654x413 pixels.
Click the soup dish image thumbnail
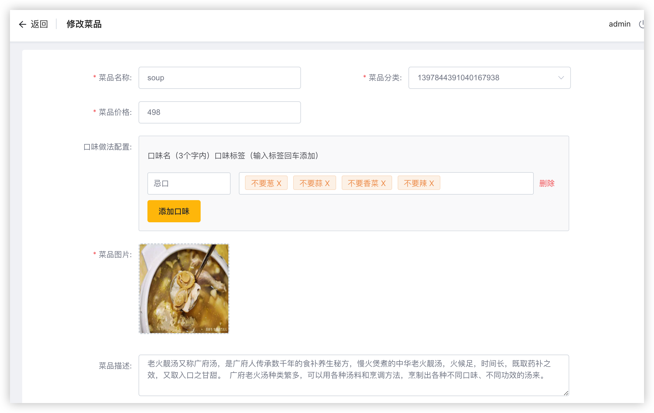pyautogui.click(x=184, y=289)
